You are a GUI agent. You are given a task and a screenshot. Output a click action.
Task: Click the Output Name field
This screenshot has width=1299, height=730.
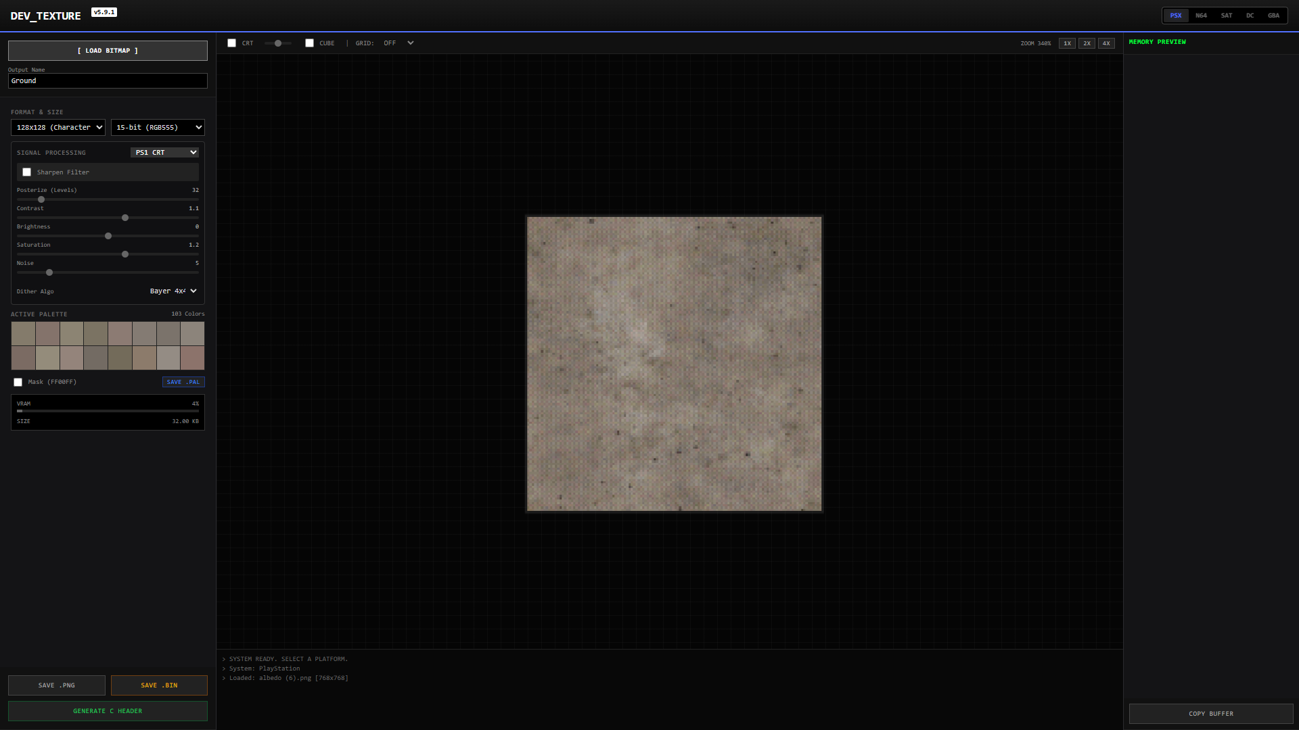coord(108,81)
